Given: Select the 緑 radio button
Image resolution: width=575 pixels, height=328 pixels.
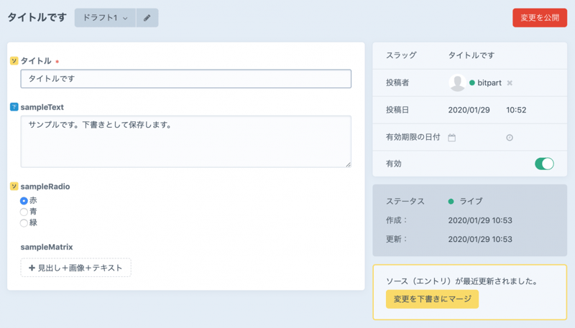Looking at the screenshot, I should (24, 222).
